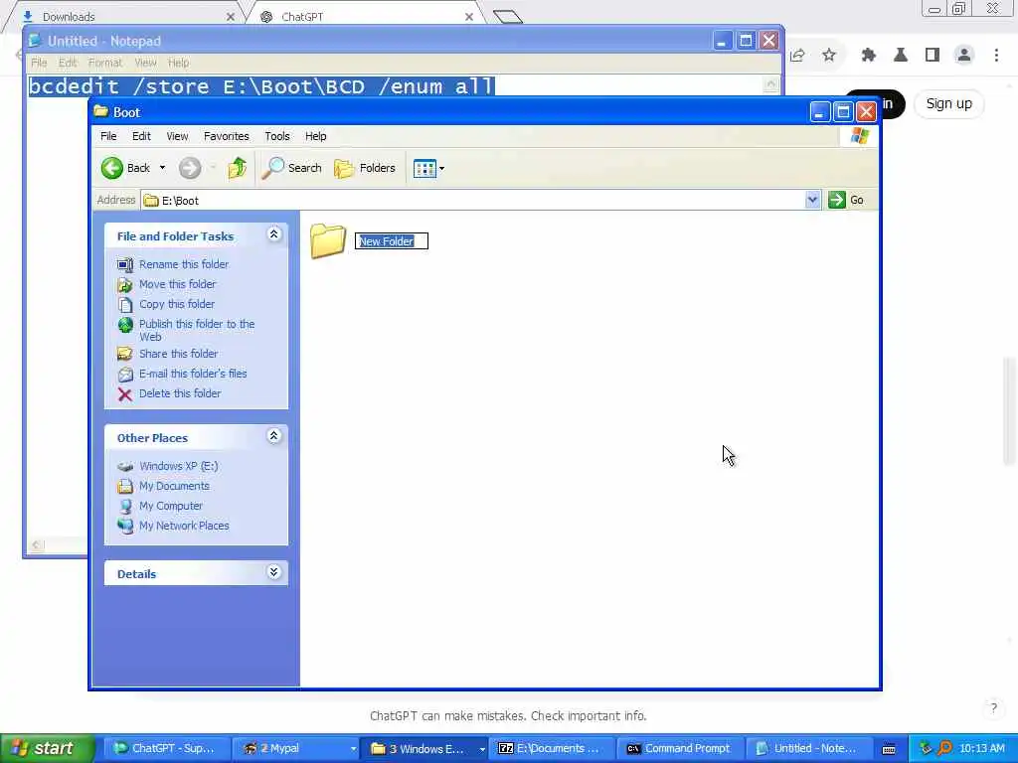Click Share this folder
This screenshot has height=763, width=1018.
(x=179, y=354)
